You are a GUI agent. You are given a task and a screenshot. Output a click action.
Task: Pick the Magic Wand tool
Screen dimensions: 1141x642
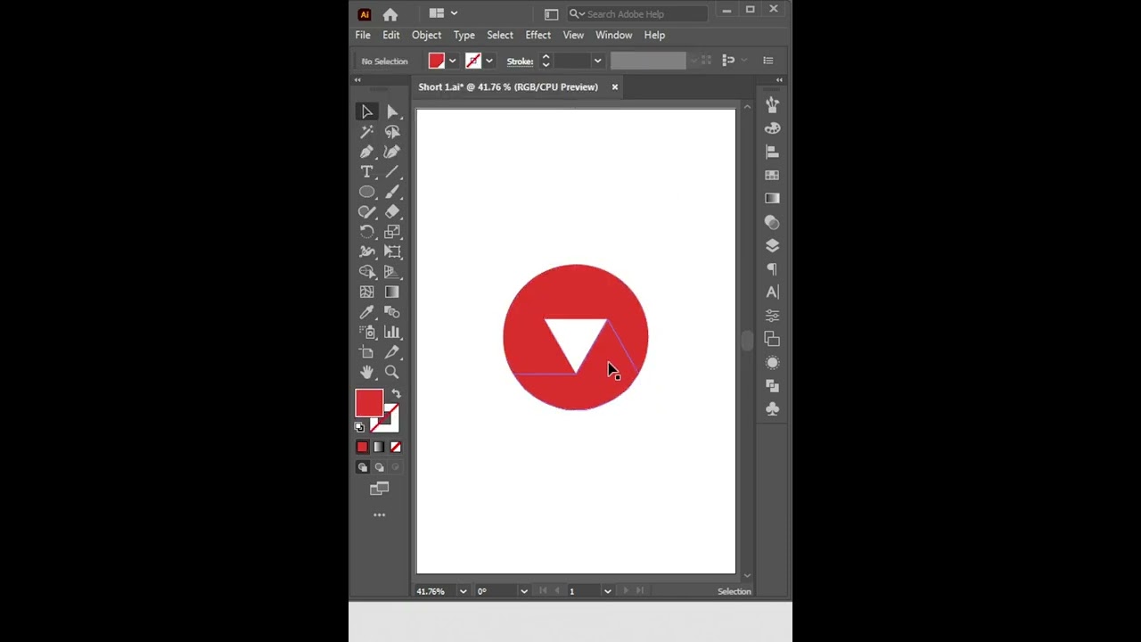click(367, 131)
